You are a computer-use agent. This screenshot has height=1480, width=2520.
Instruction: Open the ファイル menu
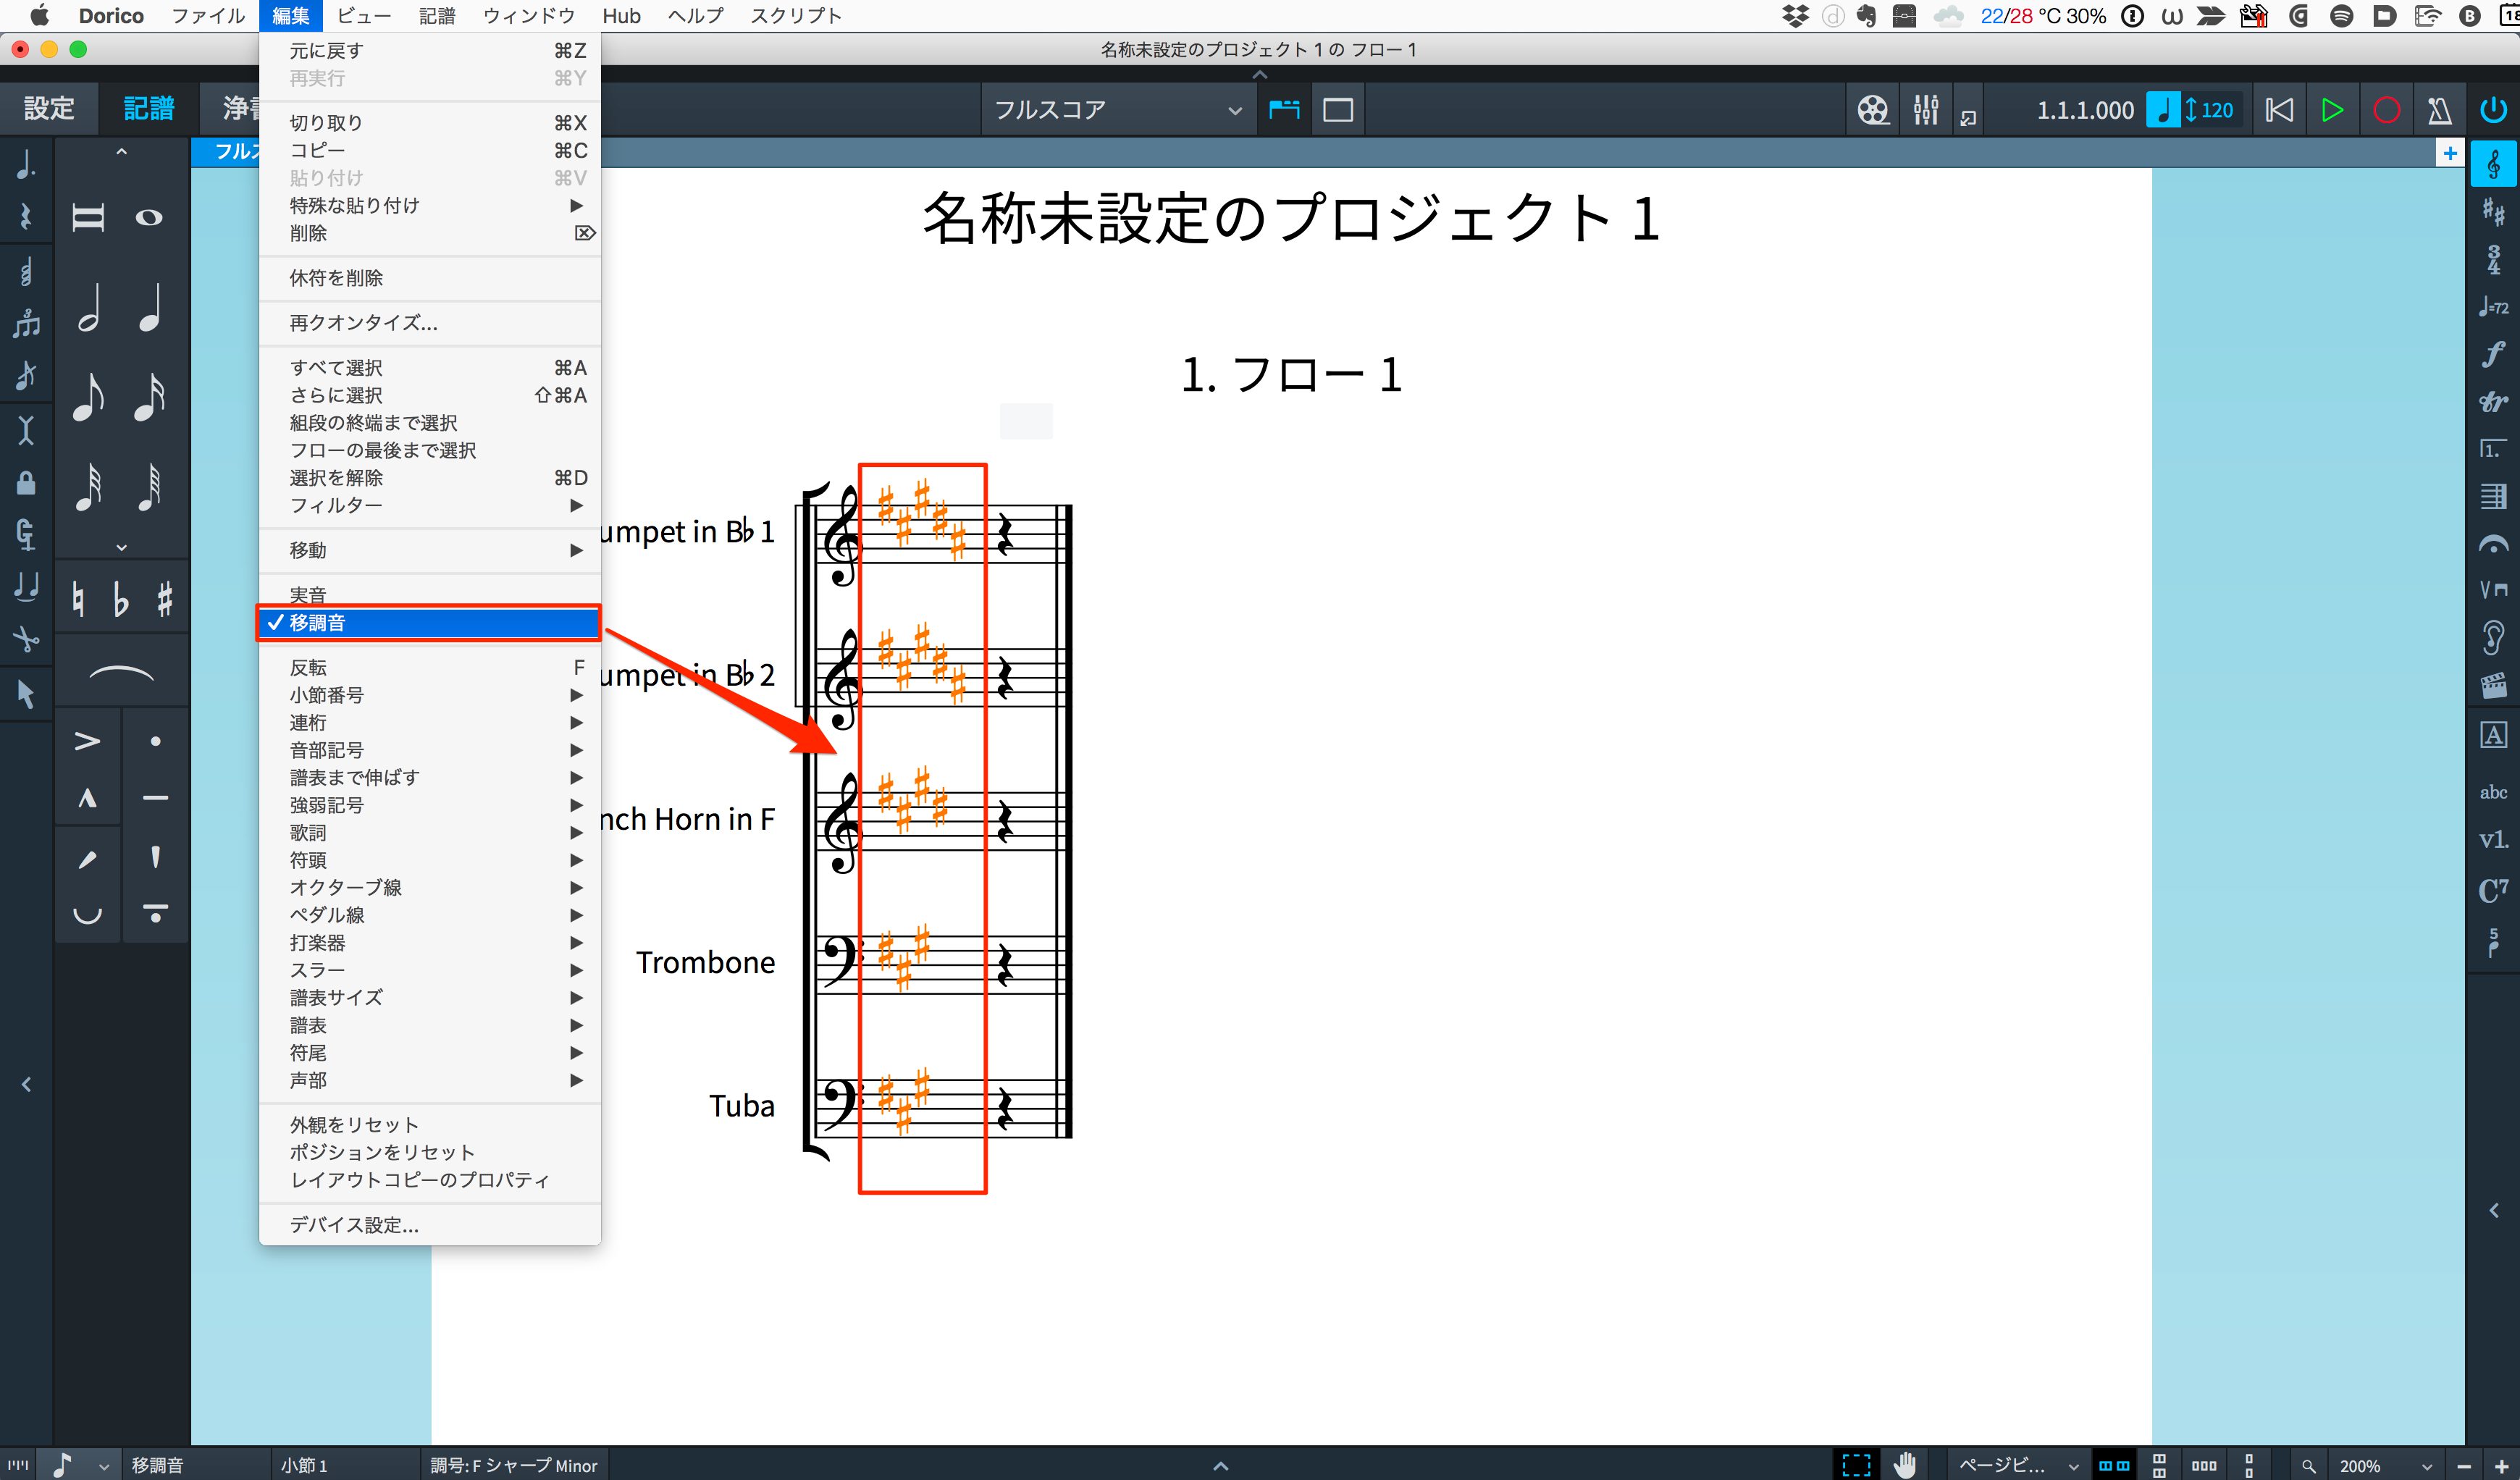208,16
